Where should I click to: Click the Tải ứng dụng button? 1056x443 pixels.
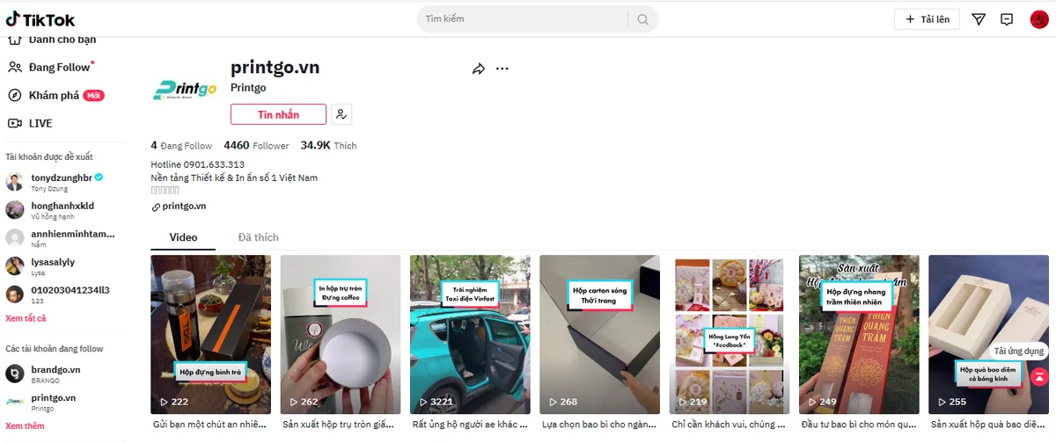click(x=1020, y=351)
